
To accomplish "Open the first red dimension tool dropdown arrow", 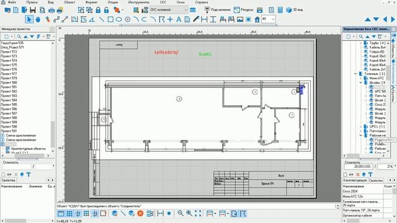I will pyautogui.click(x=215, y=214).
